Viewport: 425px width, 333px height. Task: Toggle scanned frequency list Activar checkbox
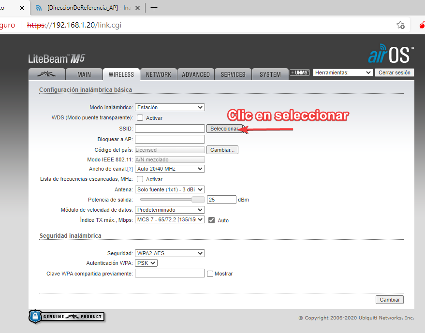140,179
